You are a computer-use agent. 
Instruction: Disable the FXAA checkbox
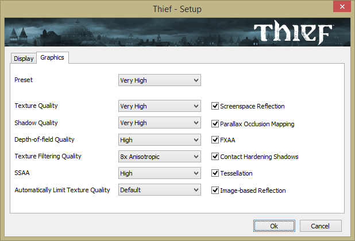coord(215,139)
